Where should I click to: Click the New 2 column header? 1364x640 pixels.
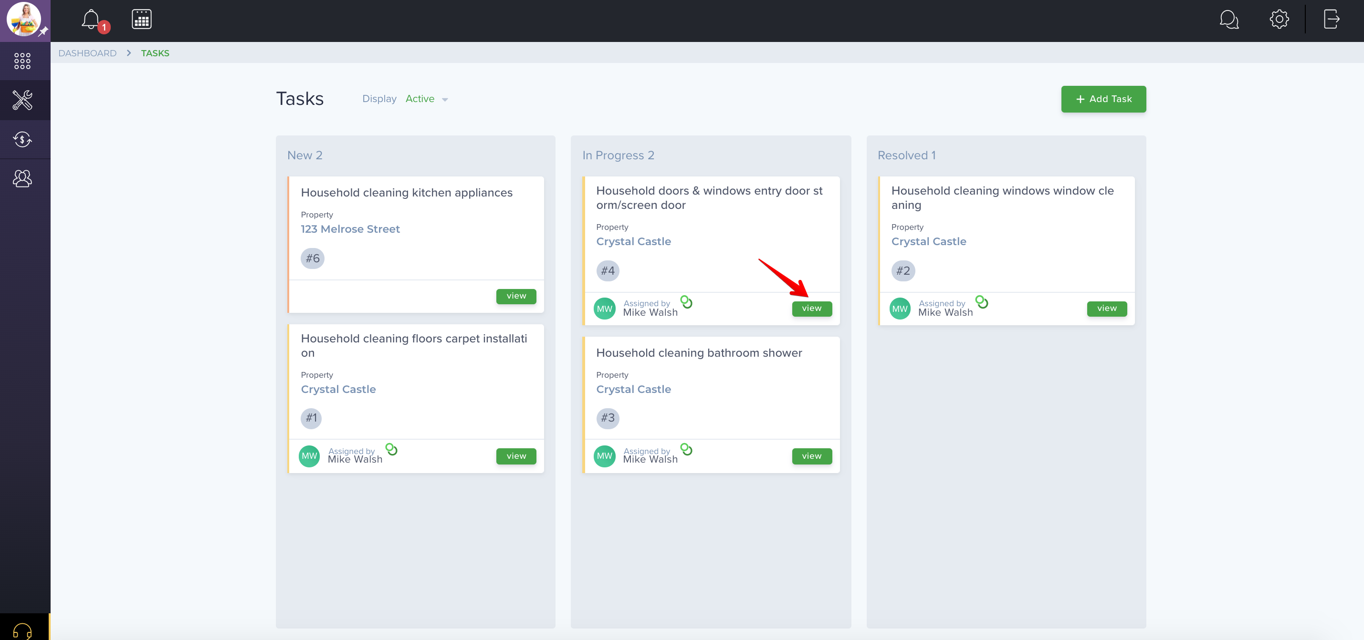click(304, 155)
